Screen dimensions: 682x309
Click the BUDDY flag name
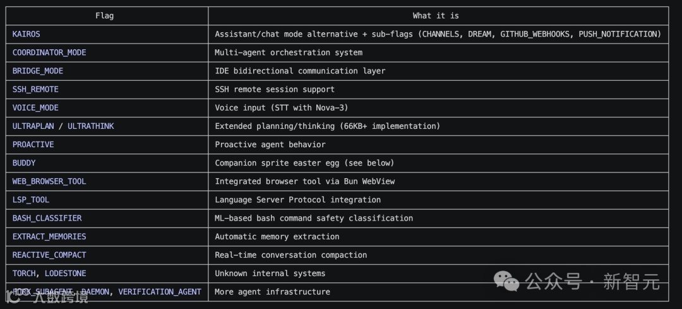click(x=24, y=162)
